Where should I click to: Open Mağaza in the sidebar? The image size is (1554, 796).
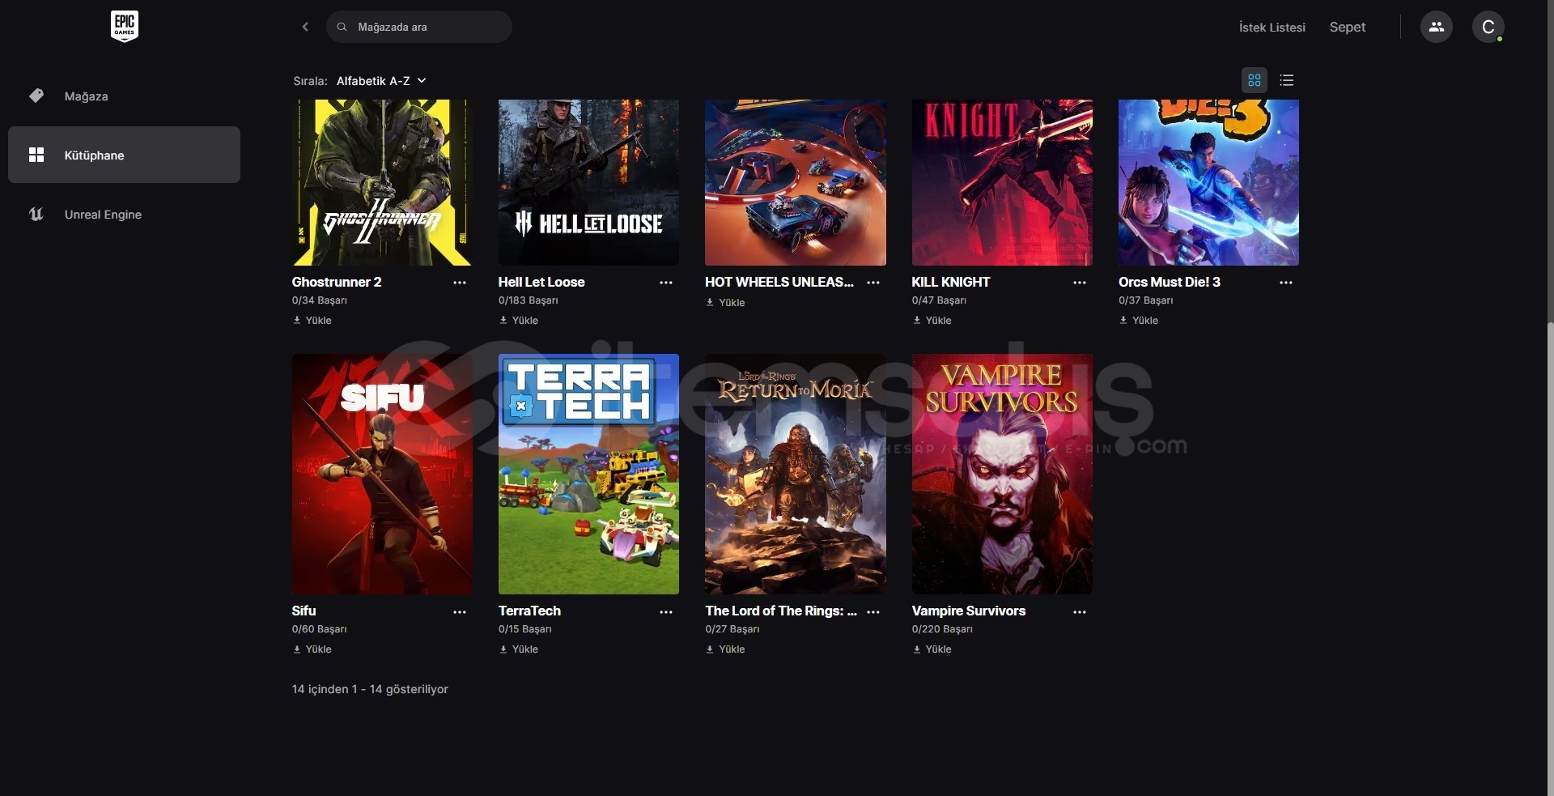click(124, 96)
